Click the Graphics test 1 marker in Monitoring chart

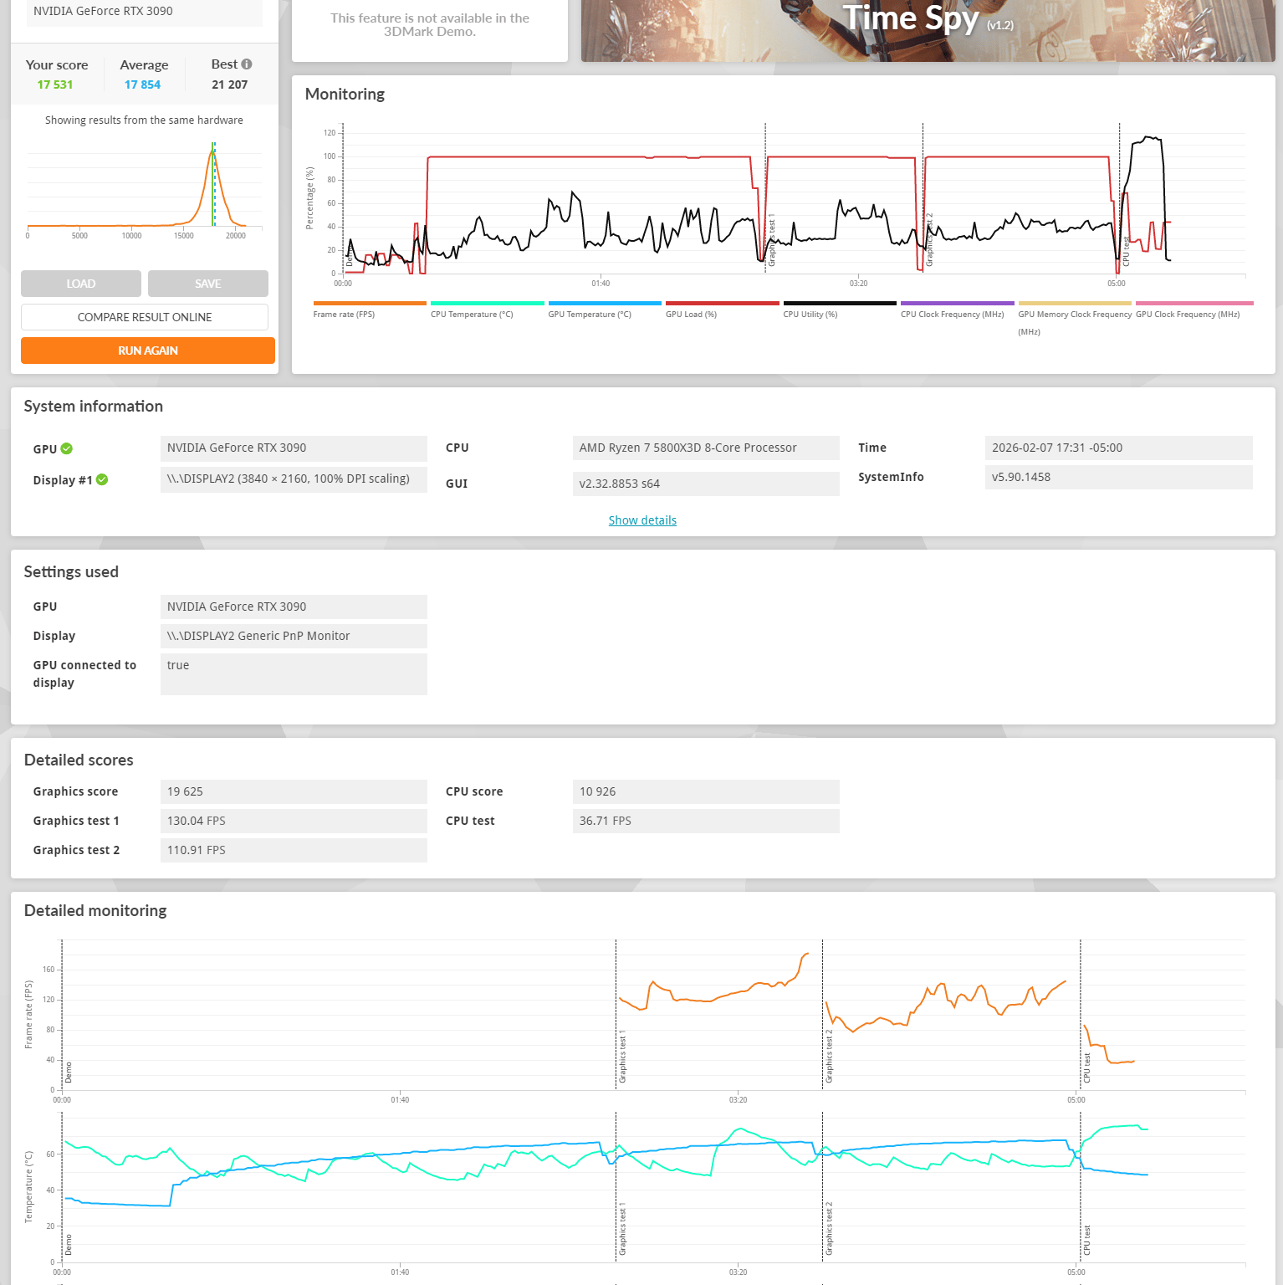pos(772,240)
